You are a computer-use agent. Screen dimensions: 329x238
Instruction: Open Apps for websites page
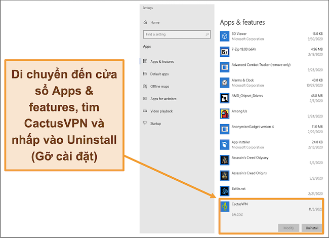tap(163, 99)
